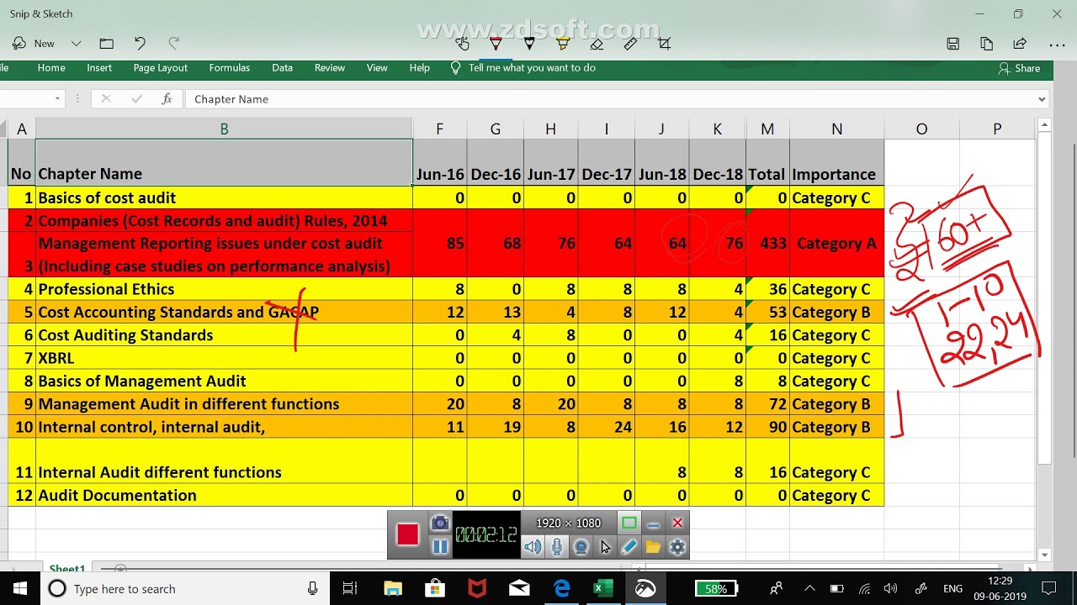
Task: Select the cell Basics of cost audit
Action: (224, 197)
